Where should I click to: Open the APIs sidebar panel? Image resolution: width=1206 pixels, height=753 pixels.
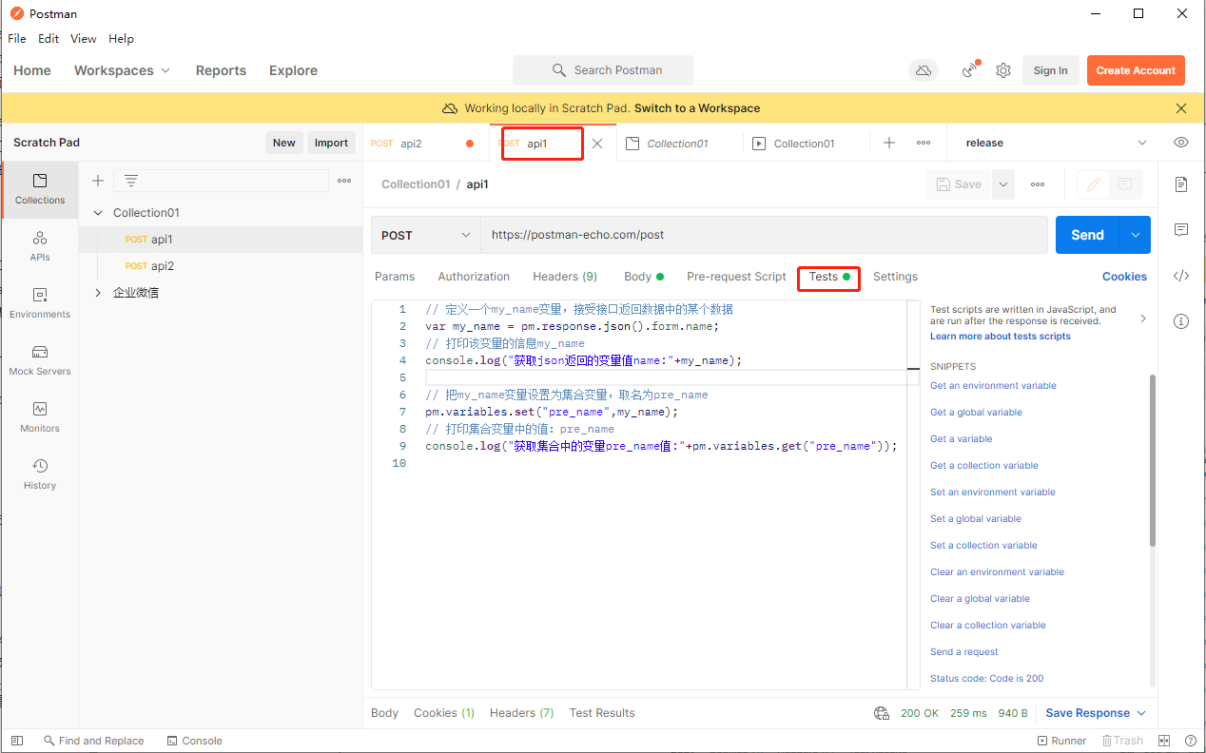point(40,246)
